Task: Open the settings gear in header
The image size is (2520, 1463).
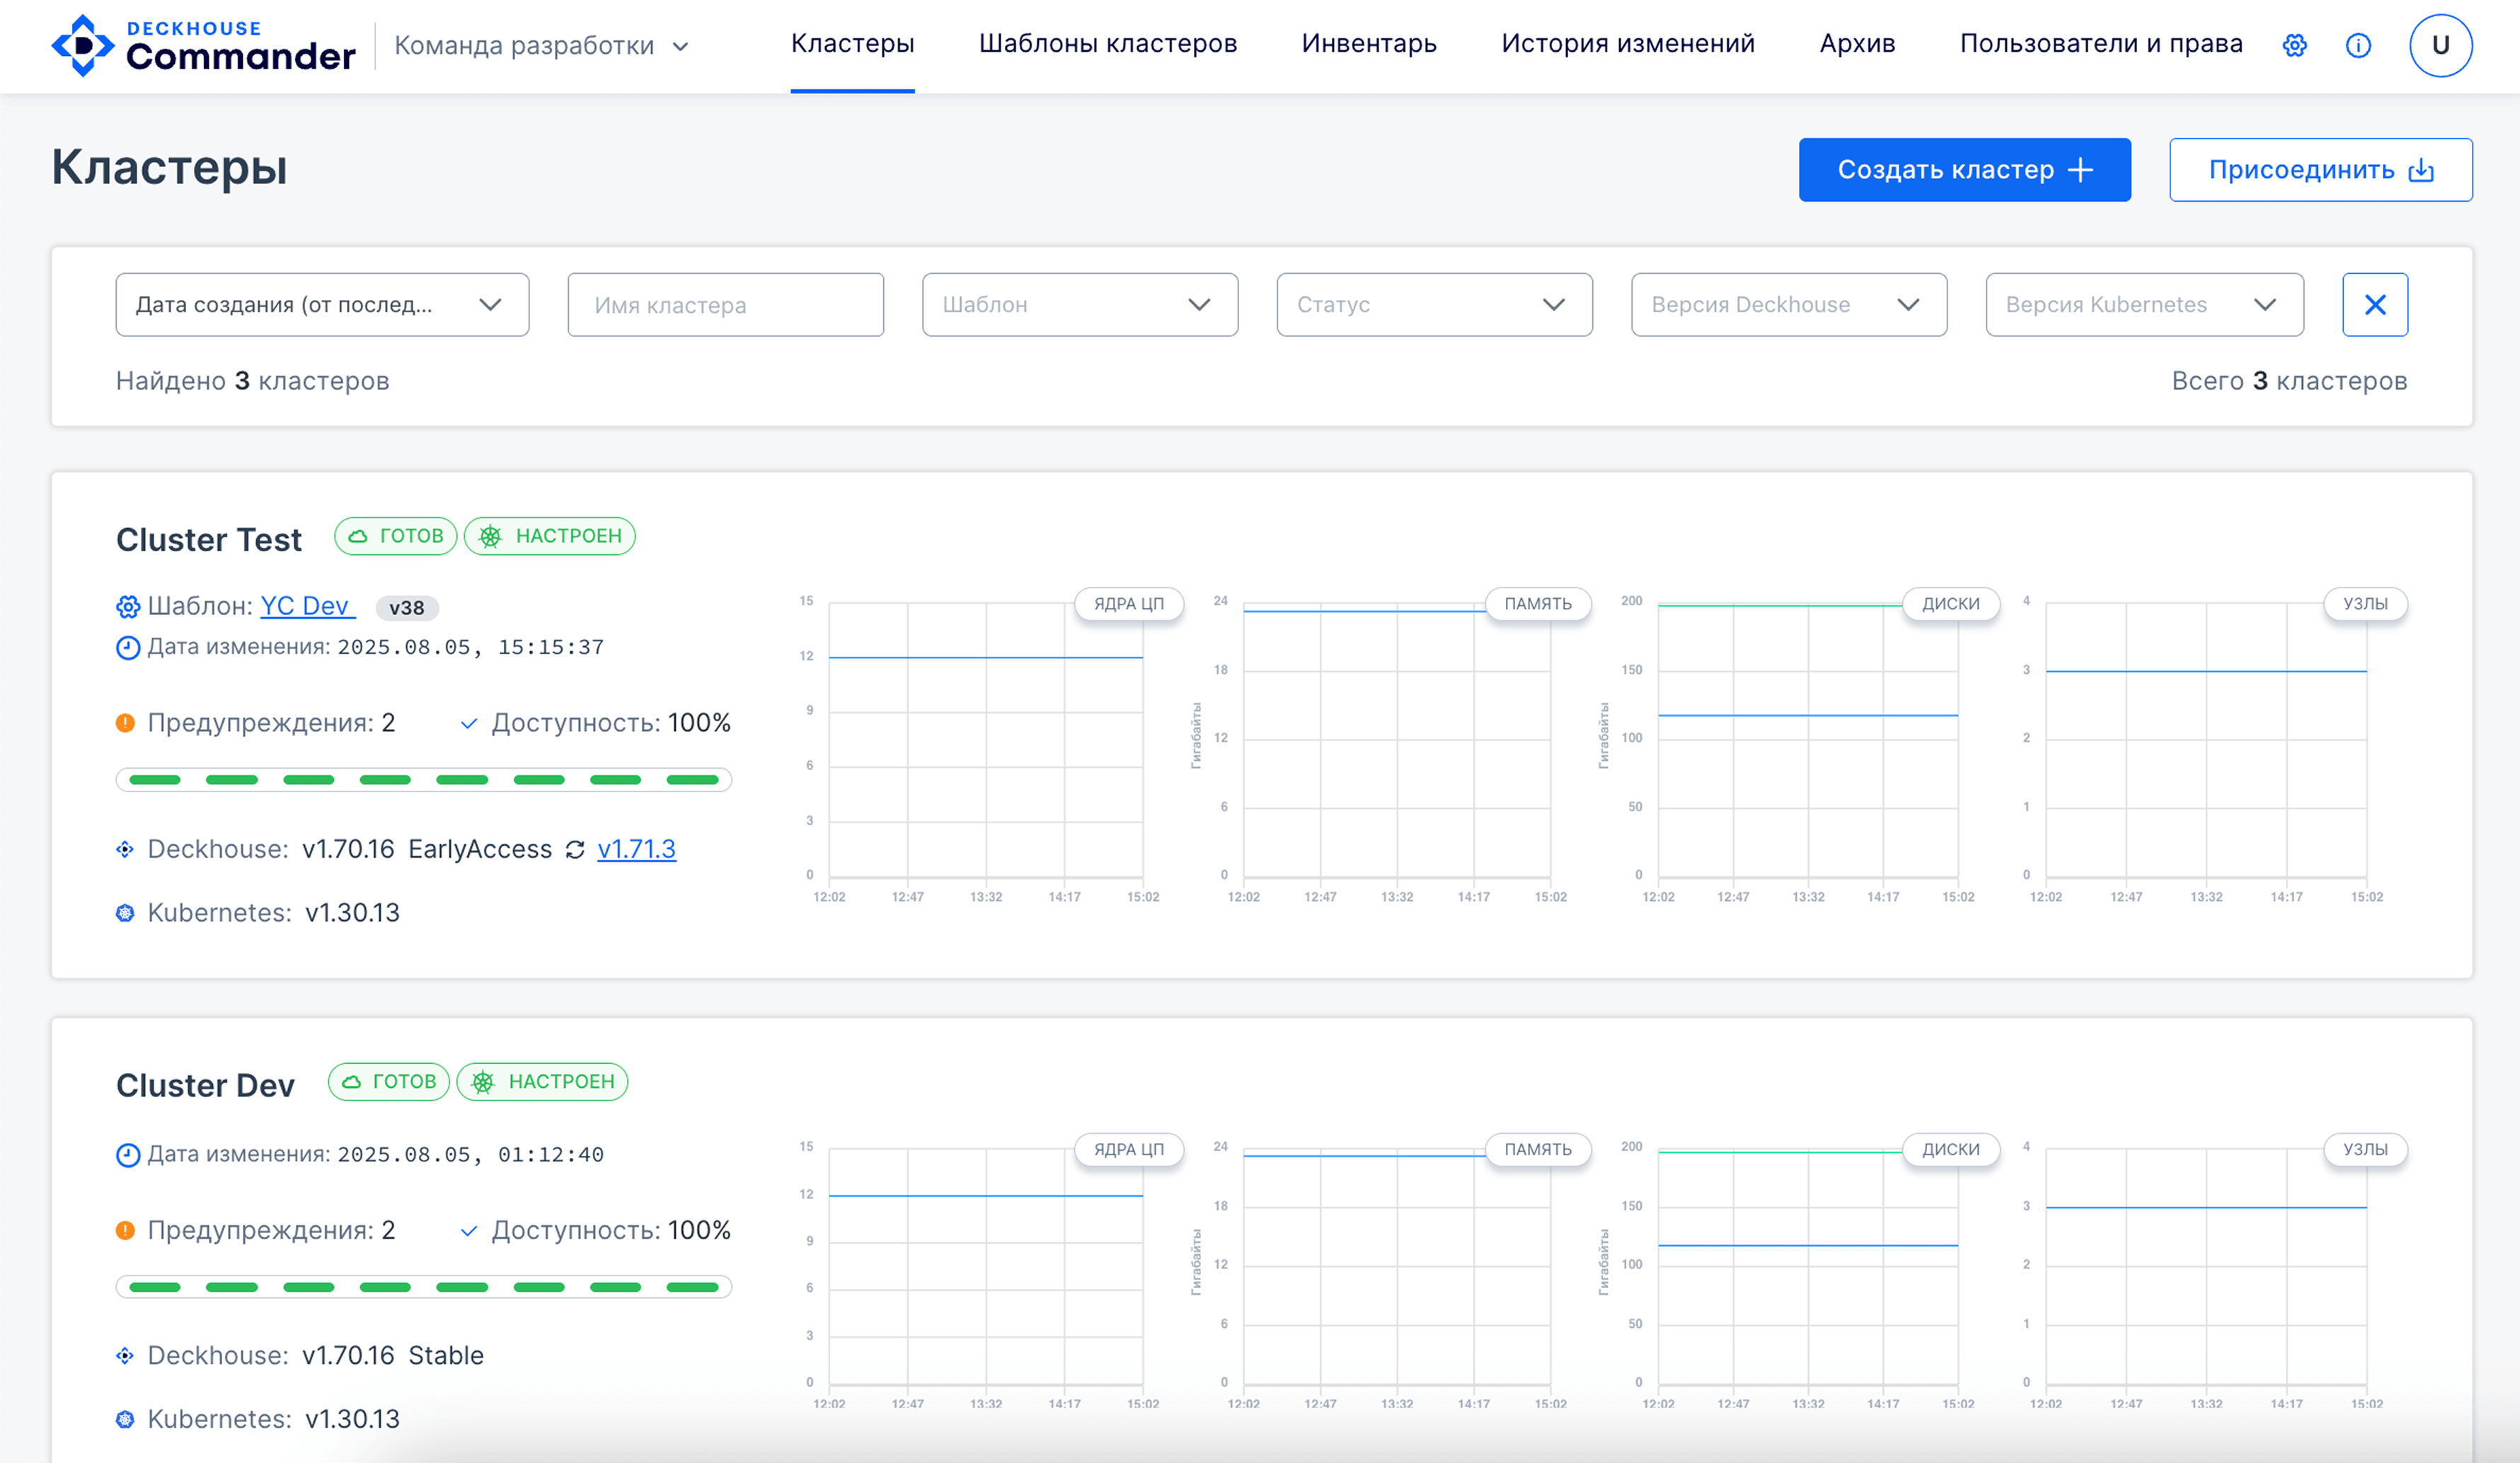Action: 2295,45
